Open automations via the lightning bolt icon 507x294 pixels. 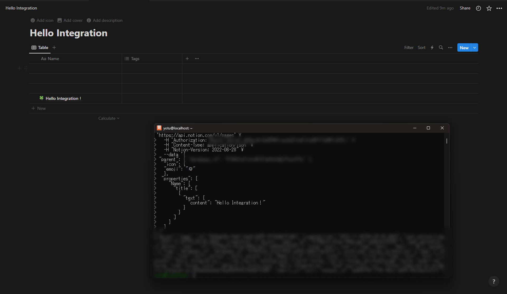point(432,47)
